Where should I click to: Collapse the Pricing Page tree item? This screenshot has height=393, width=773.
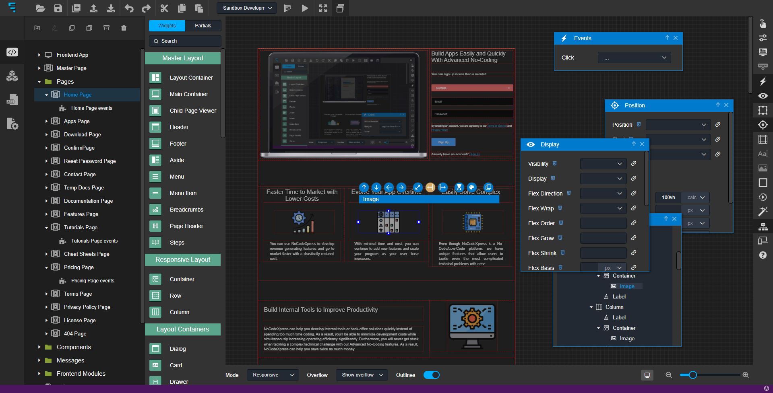(47, 267)
